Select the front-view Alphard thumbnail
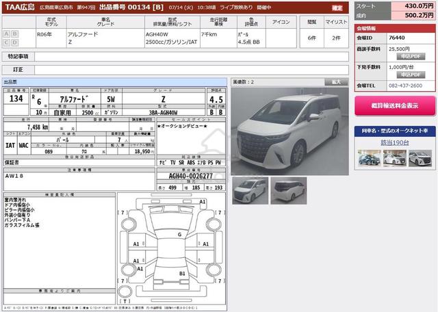The image size is (438, 312). pyautogui.click(x=250, y=190)
